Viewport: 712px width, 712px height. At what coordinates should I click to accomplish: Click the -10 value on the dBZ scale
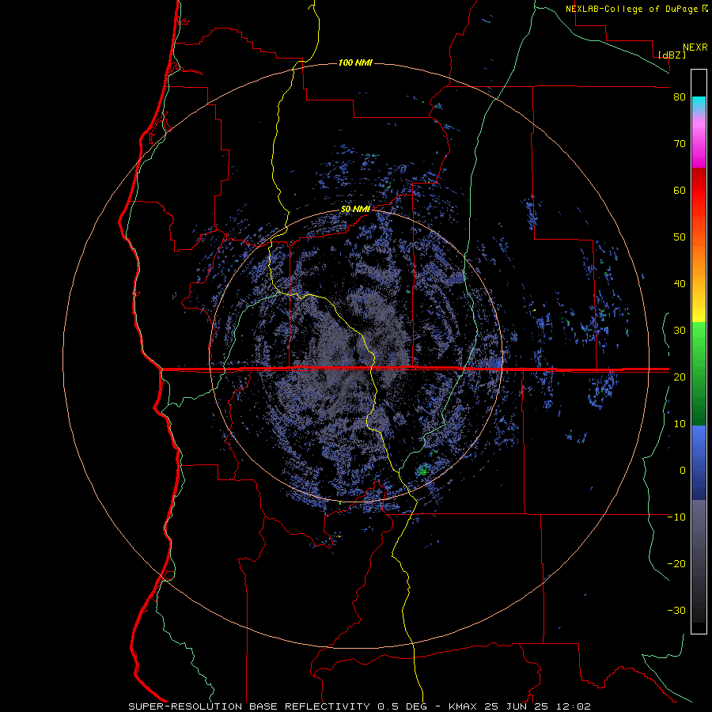point(676,517)
